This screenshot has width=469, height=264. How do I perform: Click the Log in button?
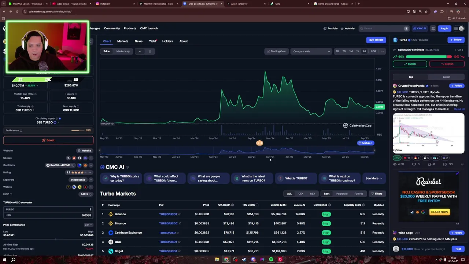[x=444, y=29]
